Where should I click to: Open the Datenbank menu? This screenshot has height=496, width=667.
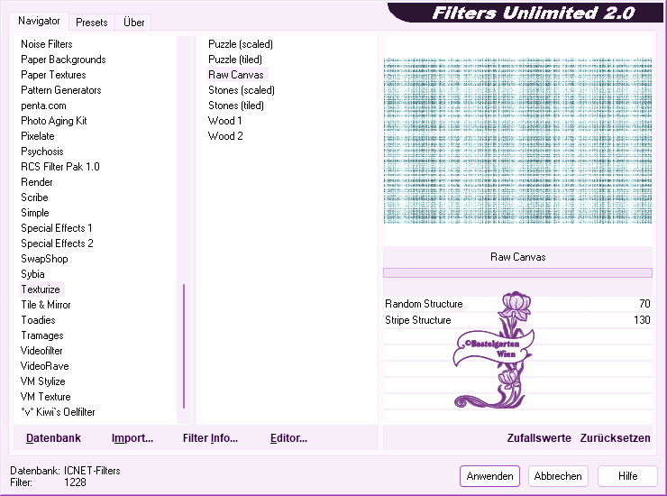tap(53, 438)
